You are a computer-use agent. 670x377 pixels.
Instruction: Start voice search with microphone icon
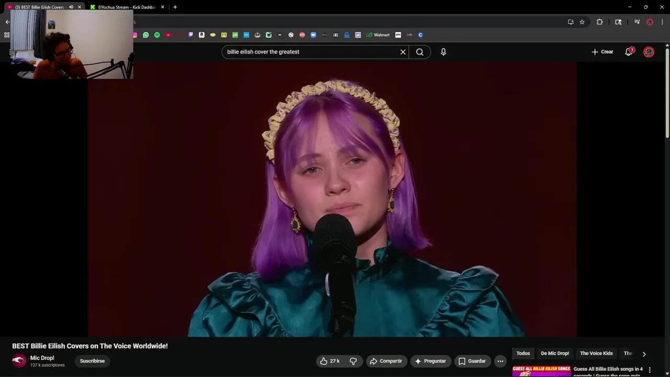pyautogui.click(x=443, y=52)
